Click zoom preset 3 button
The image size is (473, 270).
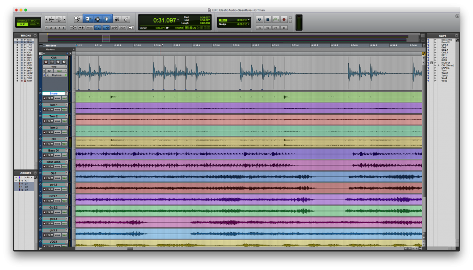(x=55, y=28)
